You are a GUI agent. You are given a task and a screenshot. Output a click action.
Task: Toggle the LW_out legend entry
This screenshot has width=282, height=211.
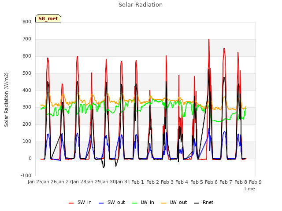point(174,202)
